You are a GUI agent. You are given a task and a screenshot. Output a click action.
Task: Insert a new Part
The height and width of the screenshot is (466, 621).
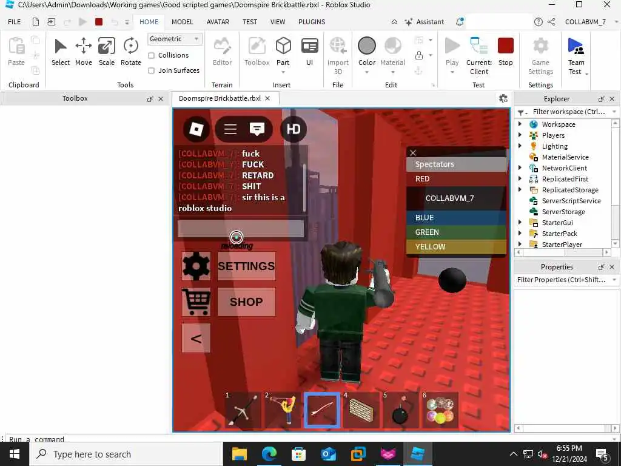[x=283, y=51]
